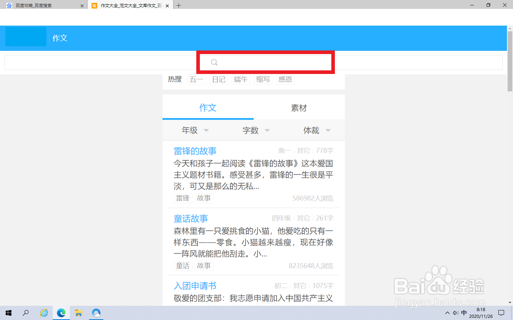513x320 pixels.
Task: Click the 1075字 word count label
Action: 323,286
